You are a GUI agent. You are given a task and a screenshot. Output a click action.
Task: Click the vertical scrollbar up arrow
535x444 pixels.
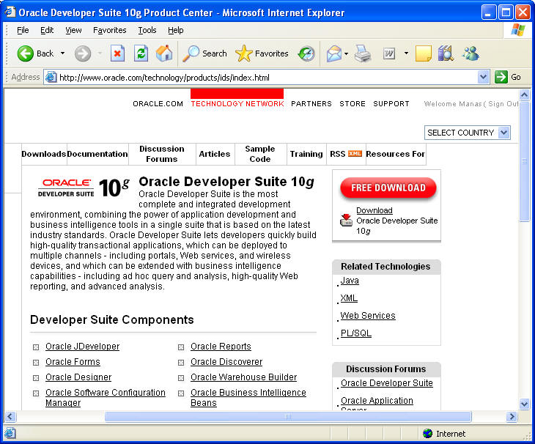click(524, 95)
